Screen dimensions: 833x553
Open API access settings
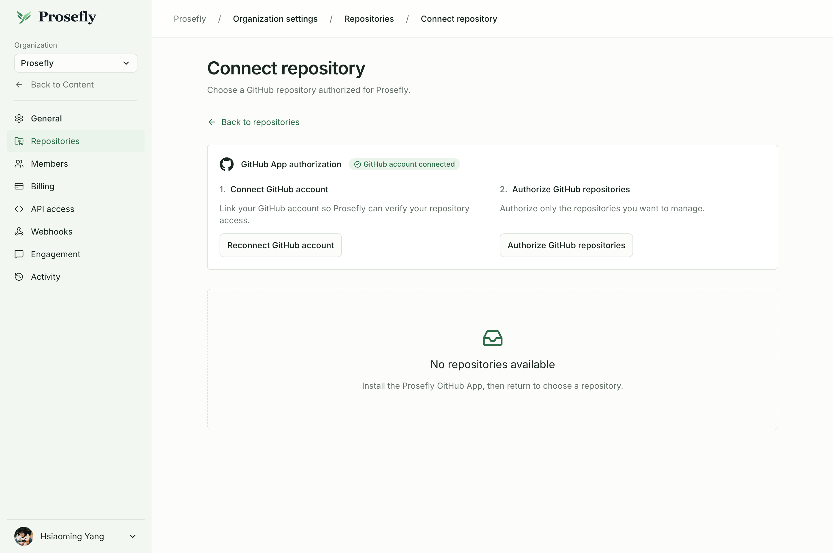click(x=76, y=209)
